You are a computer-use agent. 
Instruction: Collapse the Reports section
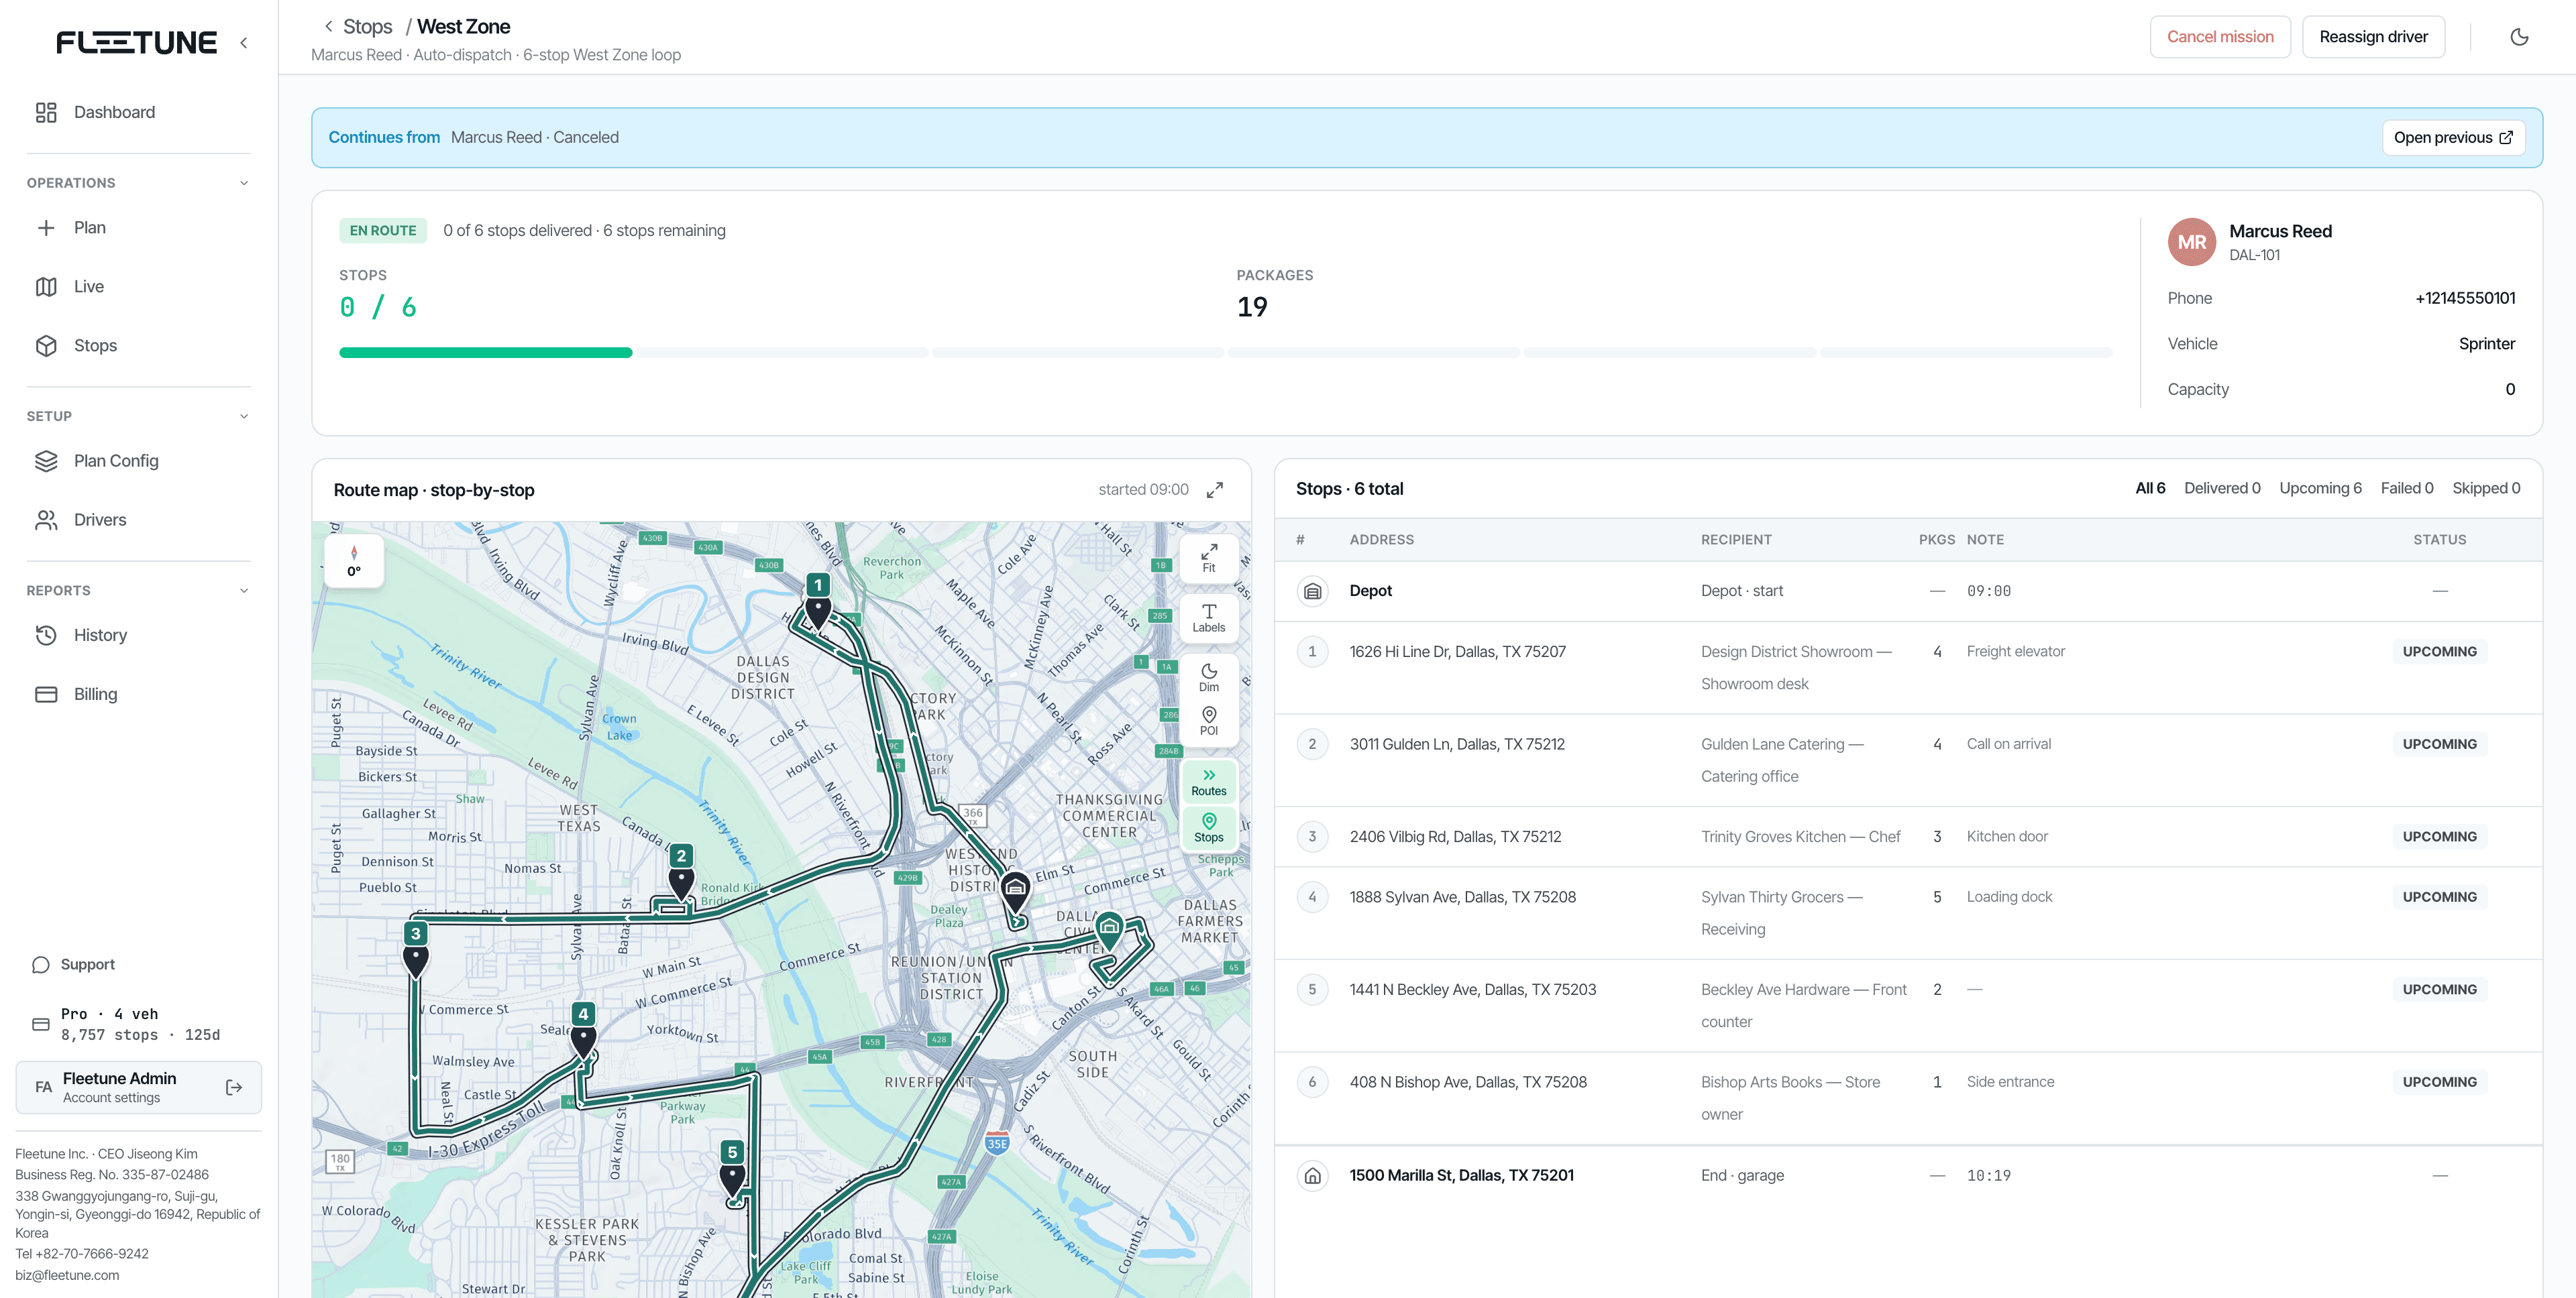(x=244, y=591)
